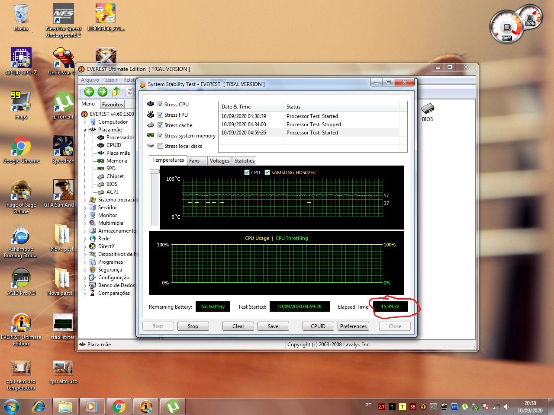This screenshot has width=554, height=415.
Task: Switch to the Statistics tab
Action: click(244, 161)
